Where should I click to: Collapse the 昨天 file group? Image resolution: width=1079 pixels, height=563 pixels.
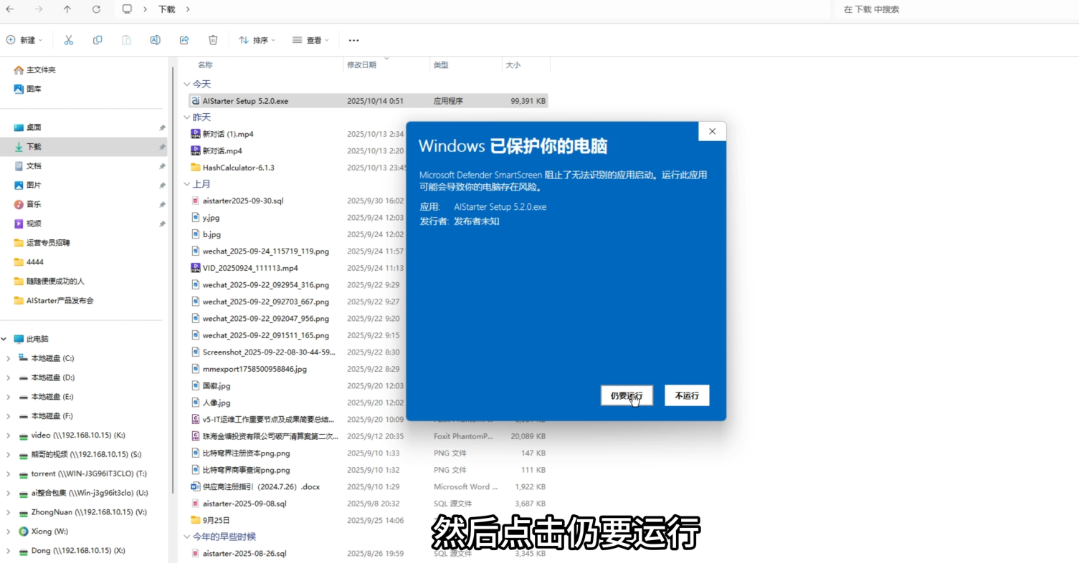pos(187,117)
